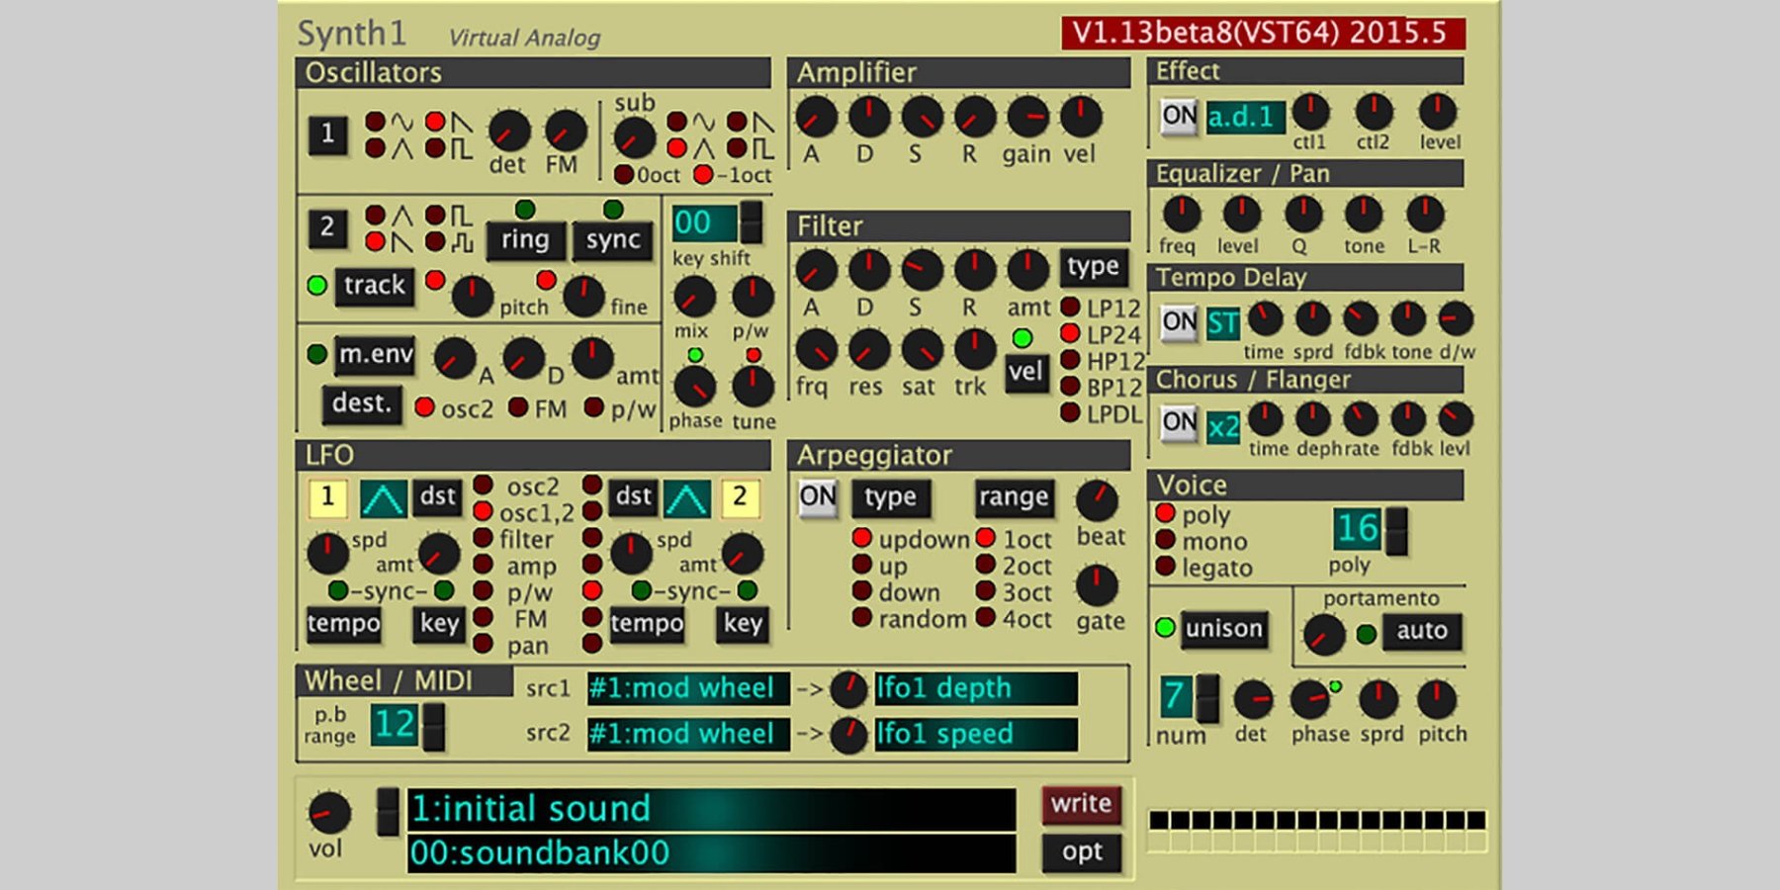
Task: Click the a.d.1 effect type display
Action: 1244,116
